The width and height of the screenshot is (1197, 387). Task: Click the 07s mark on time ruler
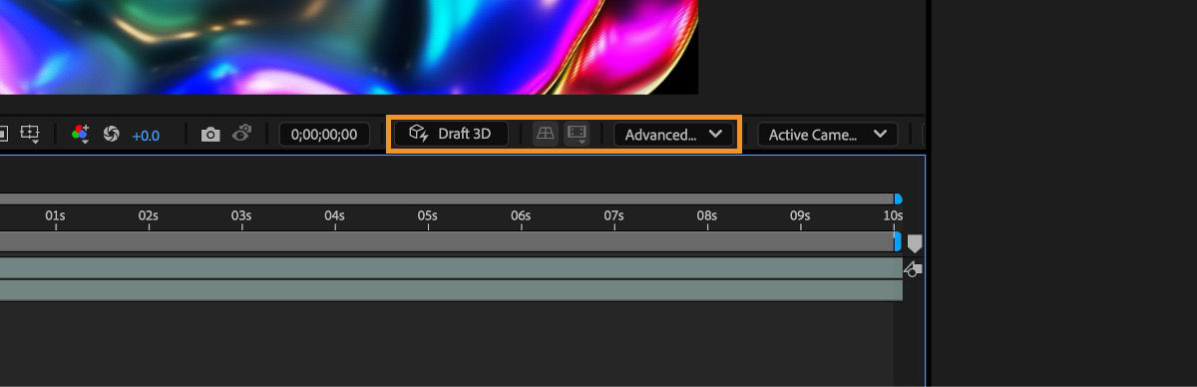pos(613,215)
